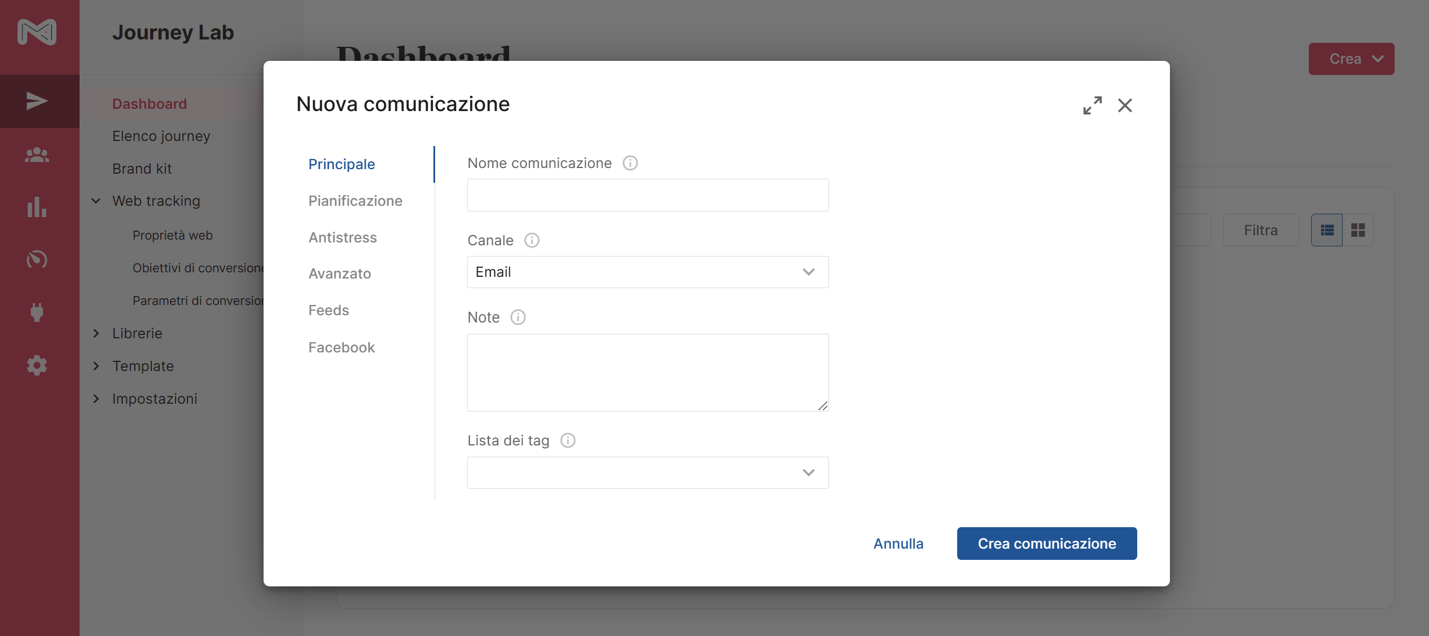Open the bar chart statistics icon
The height and width of the screenshot is (636, 1429).
37,207
